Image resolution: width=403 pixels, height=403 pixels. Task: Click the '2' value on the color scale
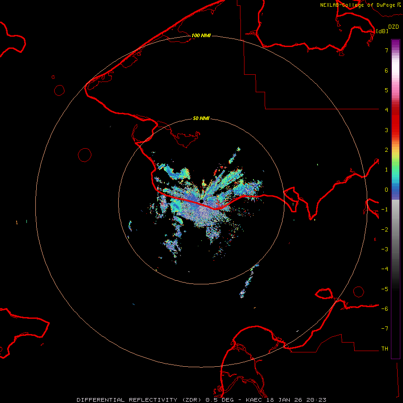pos(386,150)
